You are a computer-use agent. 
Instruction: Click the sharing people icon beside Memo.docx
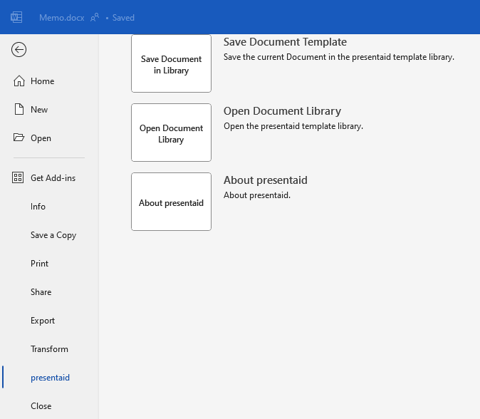[x=95, y=17]
